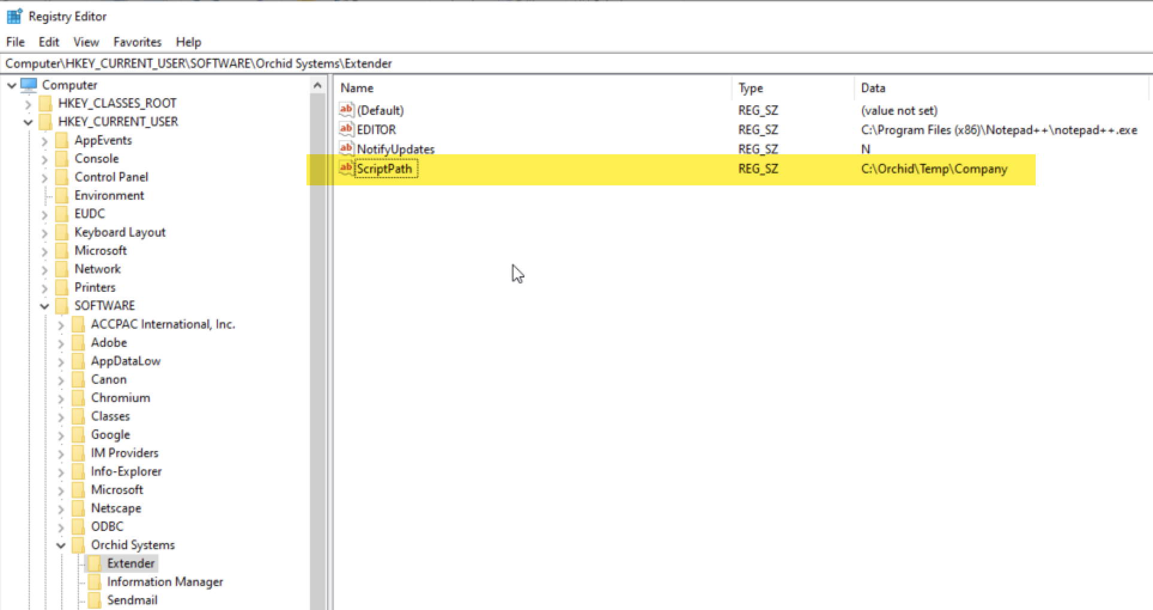This screenshot has width=1153, height=610.
Task: Click the Name column header
Action: 357,88
